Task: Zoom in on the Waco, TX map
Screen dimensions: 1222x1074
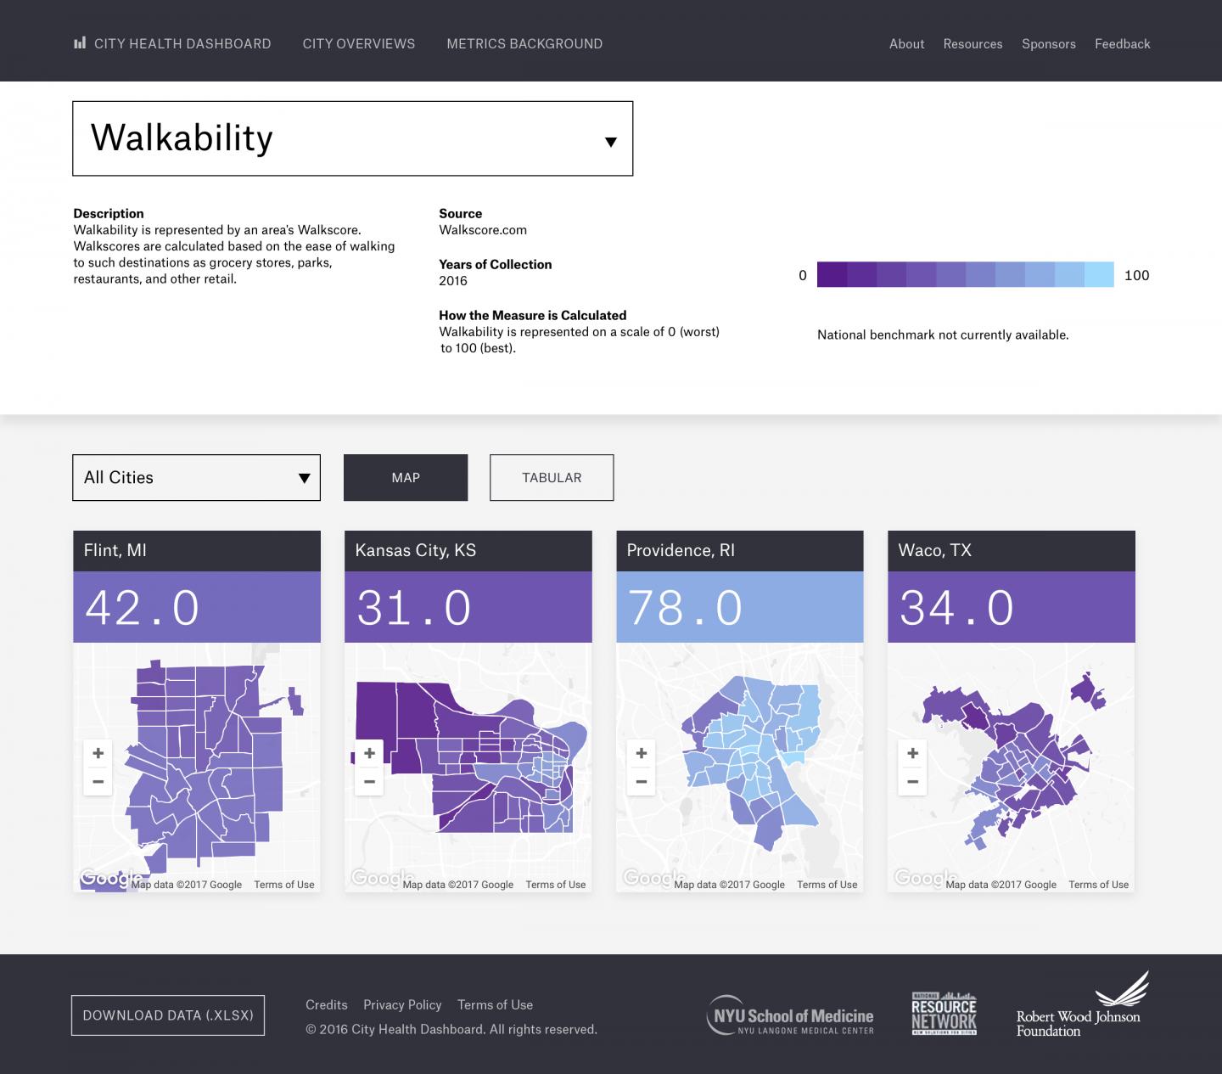Action: (x=913, y=753)
